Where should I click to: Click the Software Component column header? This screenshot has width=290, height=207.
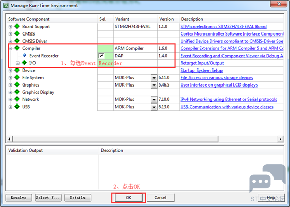(x=52, y=19)
